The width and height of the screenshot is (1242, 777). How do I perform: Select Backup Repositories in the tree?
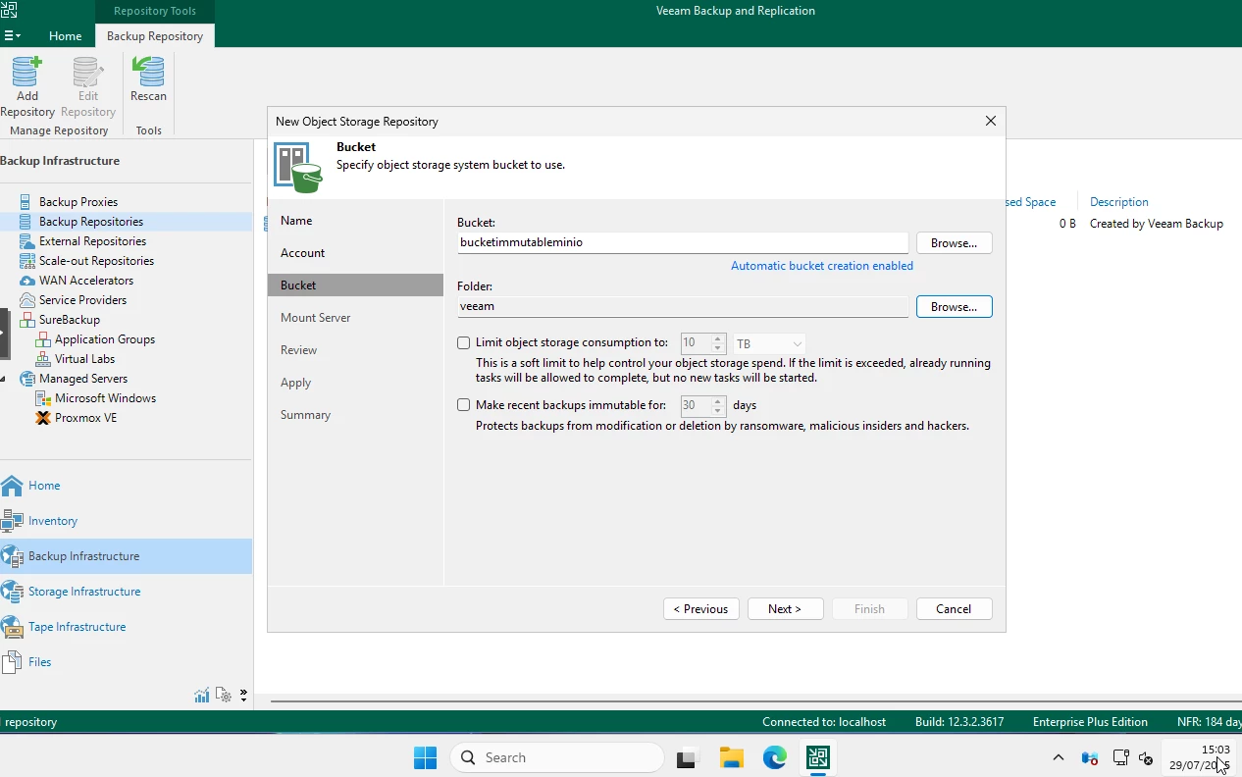(91, 222)
